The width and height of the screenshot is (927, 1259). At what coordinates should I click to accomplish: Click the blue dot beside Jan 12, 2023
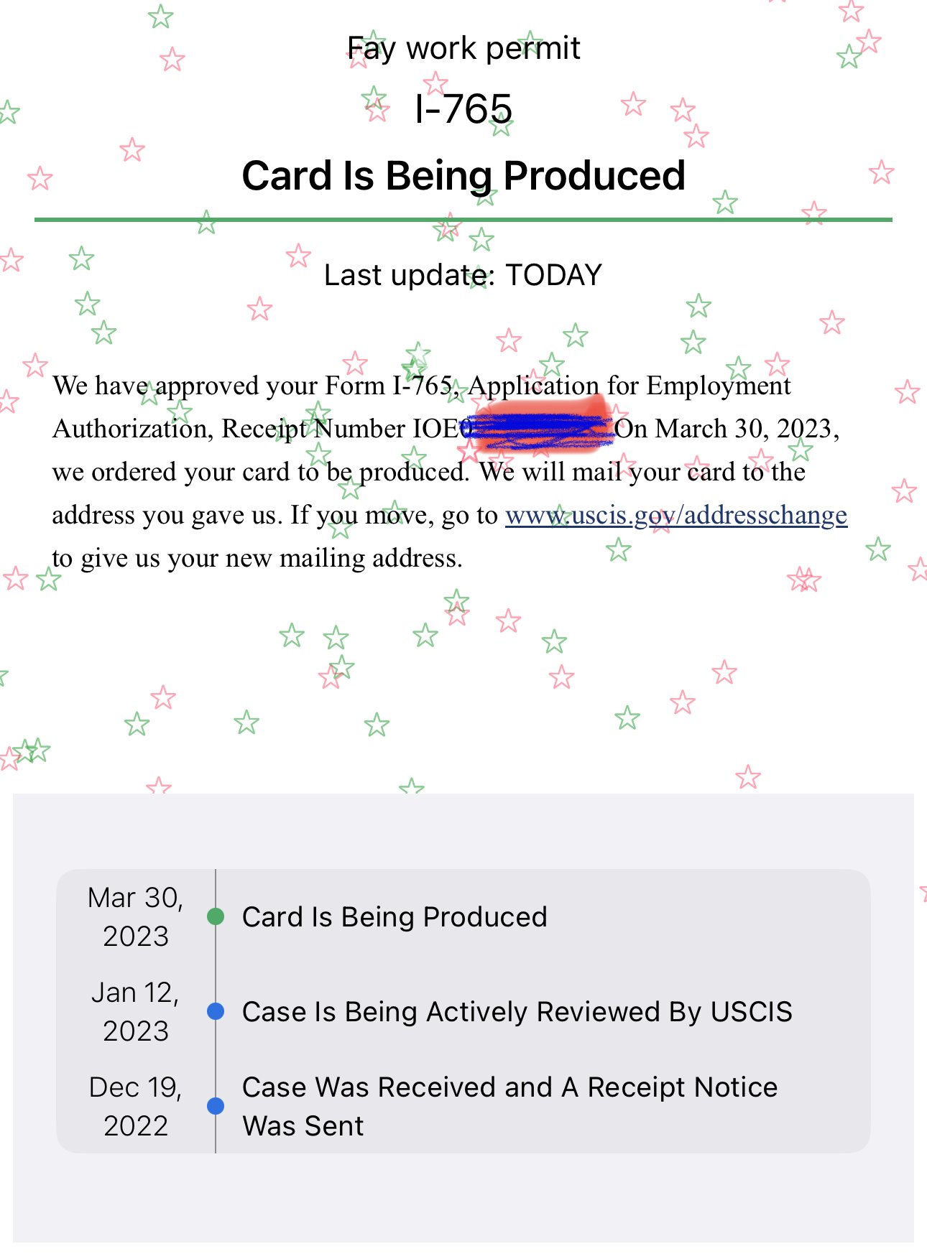(x=216, y=1011)
